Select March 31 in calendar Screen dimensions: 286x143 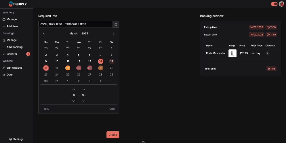57,81
